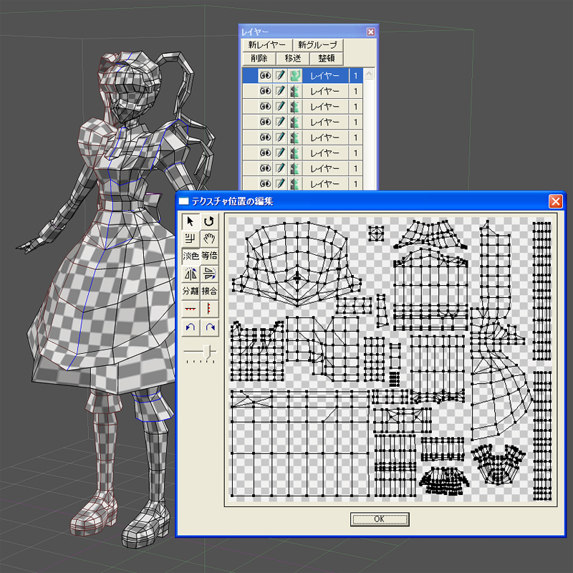Select the fifth レイヤー name in list
Screen dimensions: 573x573
point(325,138)
